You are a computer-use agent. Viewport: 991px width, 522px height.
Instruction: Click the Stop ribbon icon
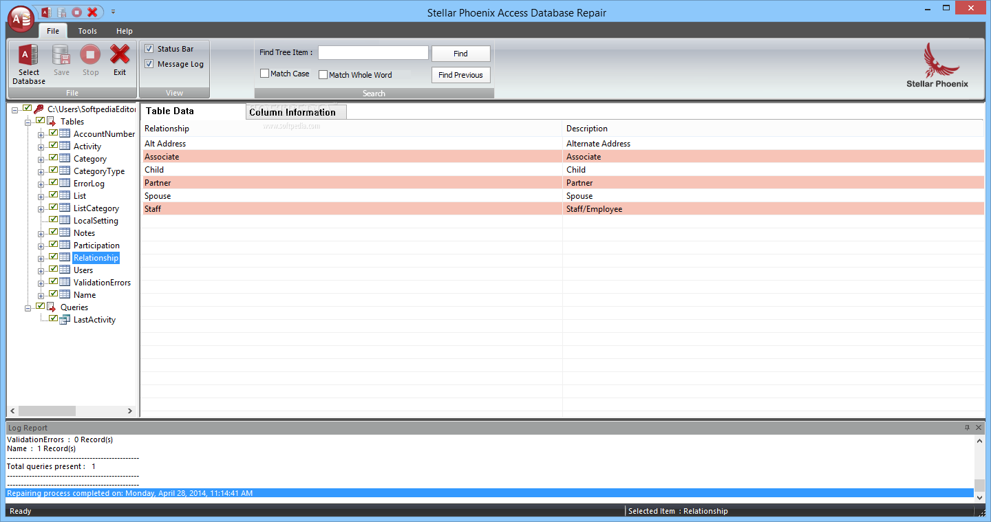90,55
